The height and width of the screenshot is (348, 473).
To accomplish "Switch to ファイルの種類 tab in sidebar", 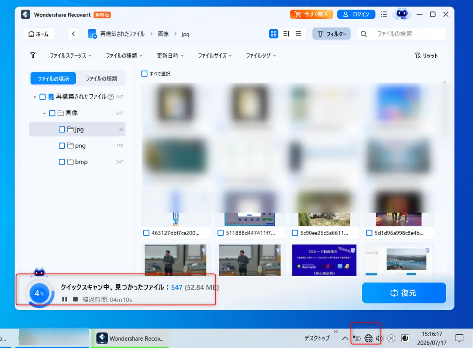I will (x=101, y=78).
